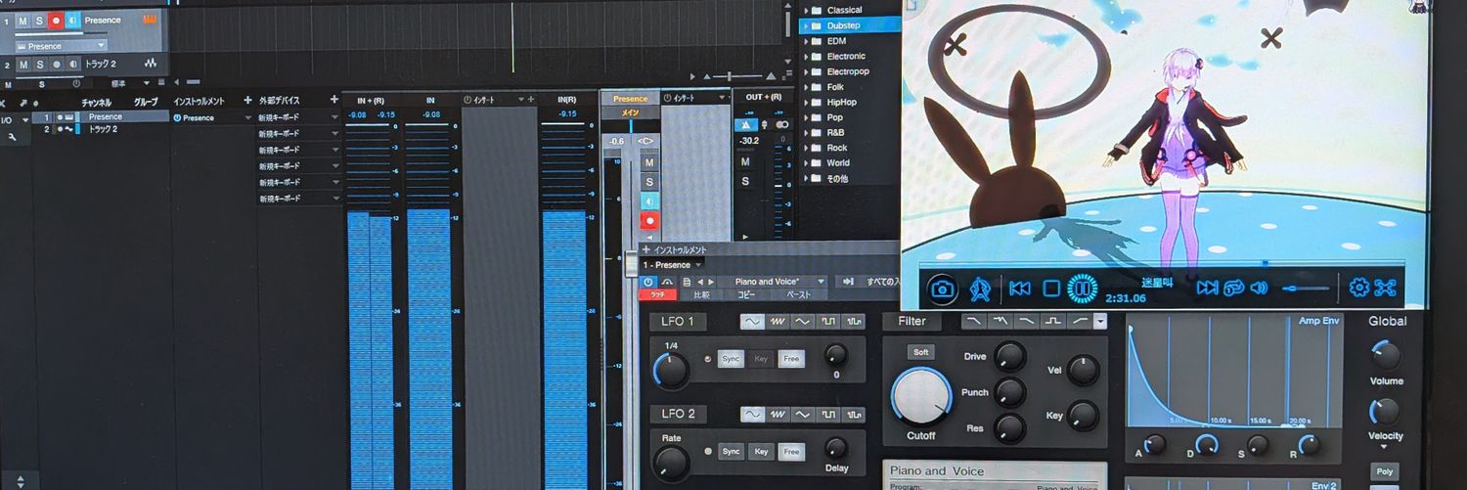
Task: Record-arm track 1 Presence
Action: click(x=56, y=21)
